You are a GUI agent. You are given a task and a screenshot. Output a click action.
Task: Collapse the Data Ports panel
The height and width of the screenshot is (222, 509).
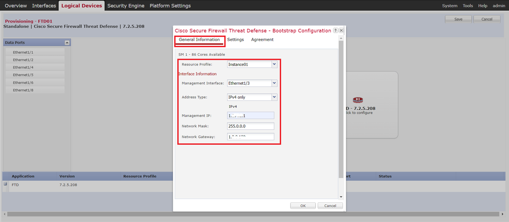point(67,43)
